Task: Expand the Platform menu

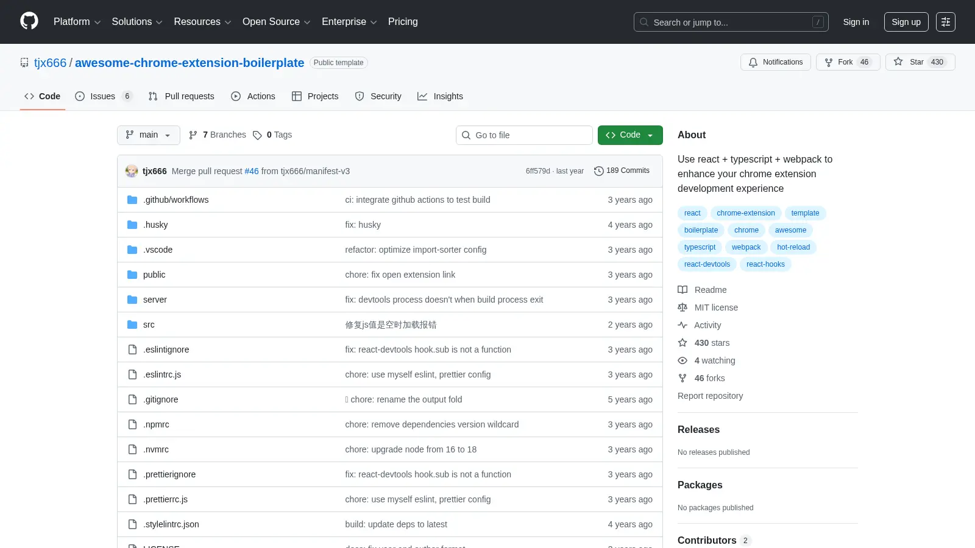Action: pyautogui.click(x=77, y=22)
